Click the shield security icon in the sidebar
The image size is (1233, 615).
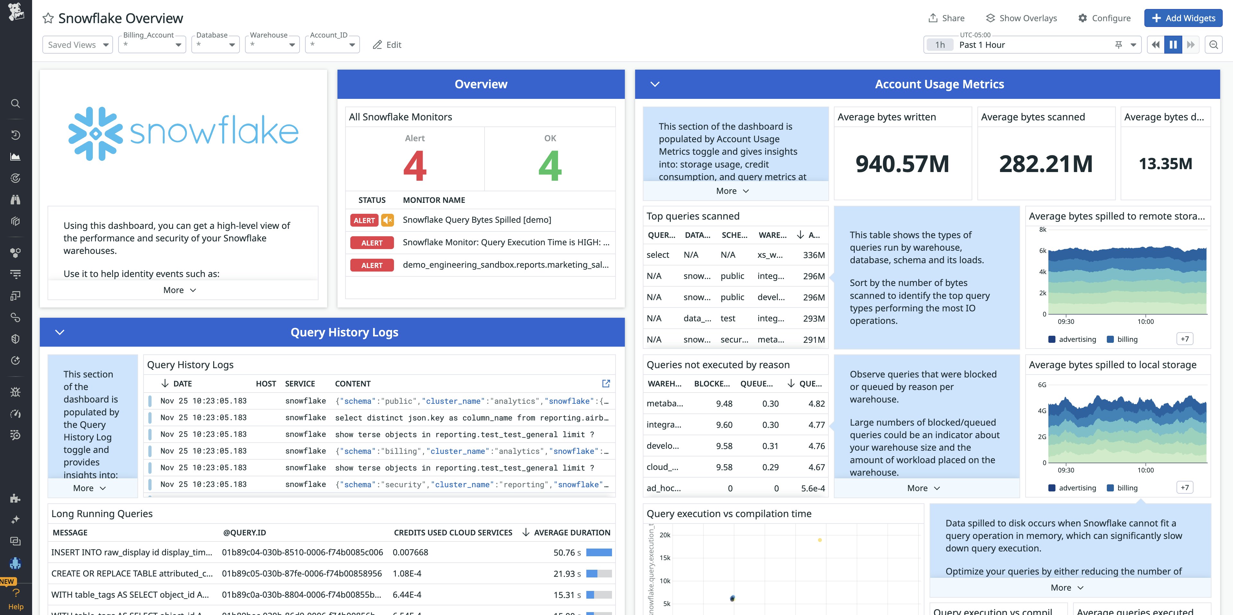[x=16, y=339]
